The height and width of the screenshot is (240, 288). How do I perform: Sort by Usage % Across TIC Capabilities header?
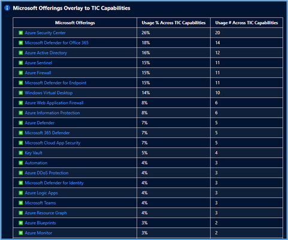pos(174,23)
